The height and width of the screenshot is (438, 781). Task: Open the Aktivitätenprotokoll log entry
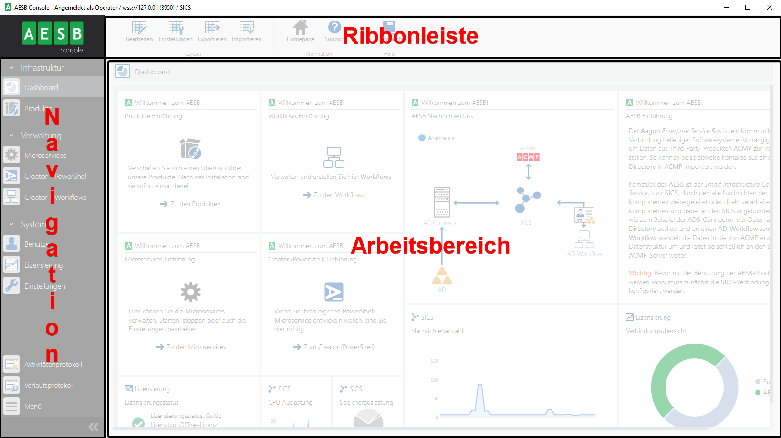coord(53,365)
